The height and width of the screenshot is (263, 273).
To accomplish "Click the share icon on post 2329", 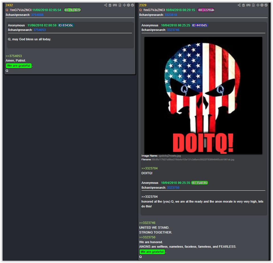I will (x=239, y=5).
